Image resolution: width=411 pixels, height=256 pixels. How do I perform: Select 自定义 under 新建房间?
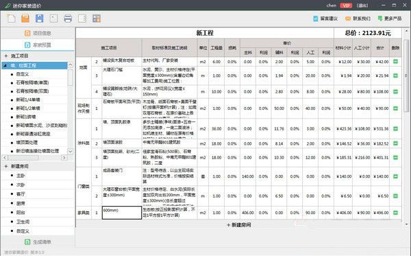(x=23, y=231)
